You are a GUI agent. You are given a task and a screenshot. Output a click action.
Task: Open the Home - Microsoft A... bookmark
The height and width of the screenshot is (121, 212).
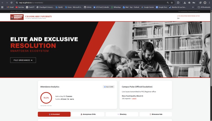(x=73, y=7)
